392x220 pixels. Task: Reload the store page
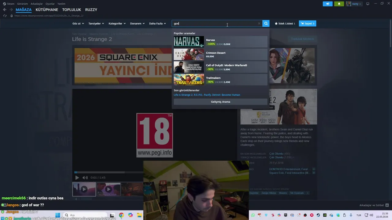point(5,16)
